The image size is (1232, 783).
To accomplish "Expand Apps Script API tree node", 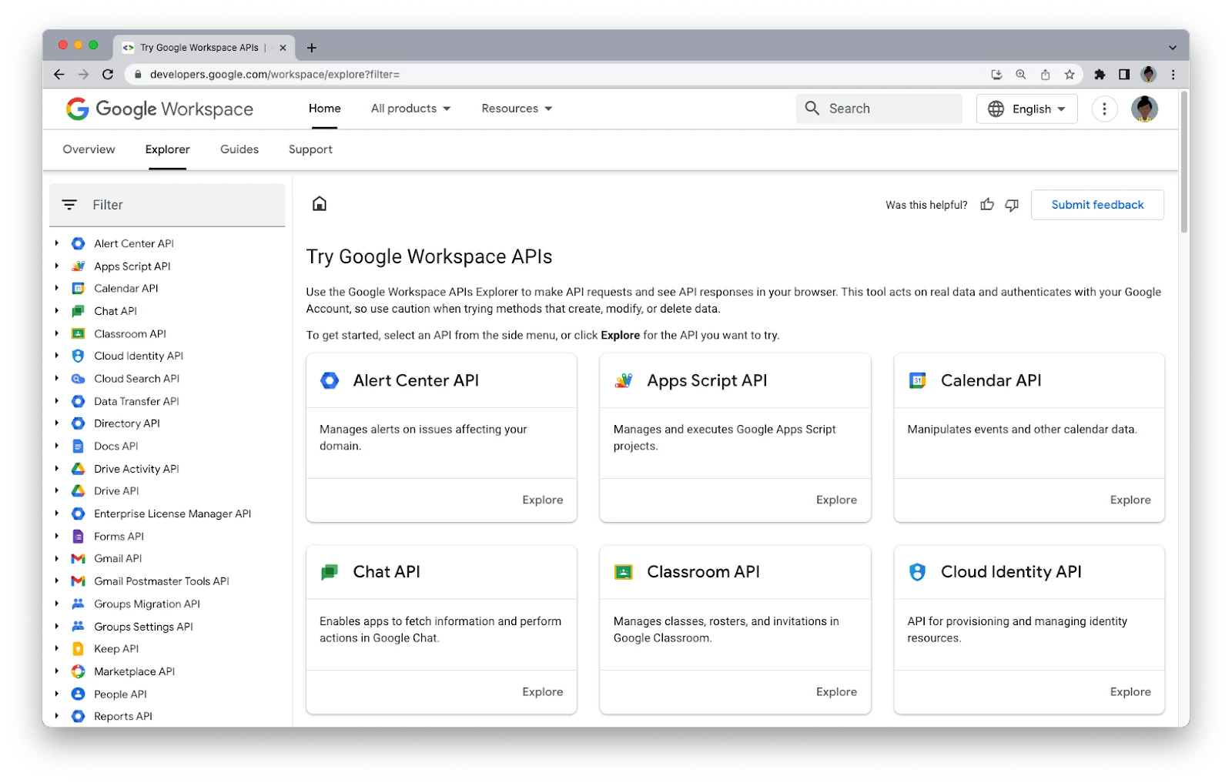I will point(56,266).
